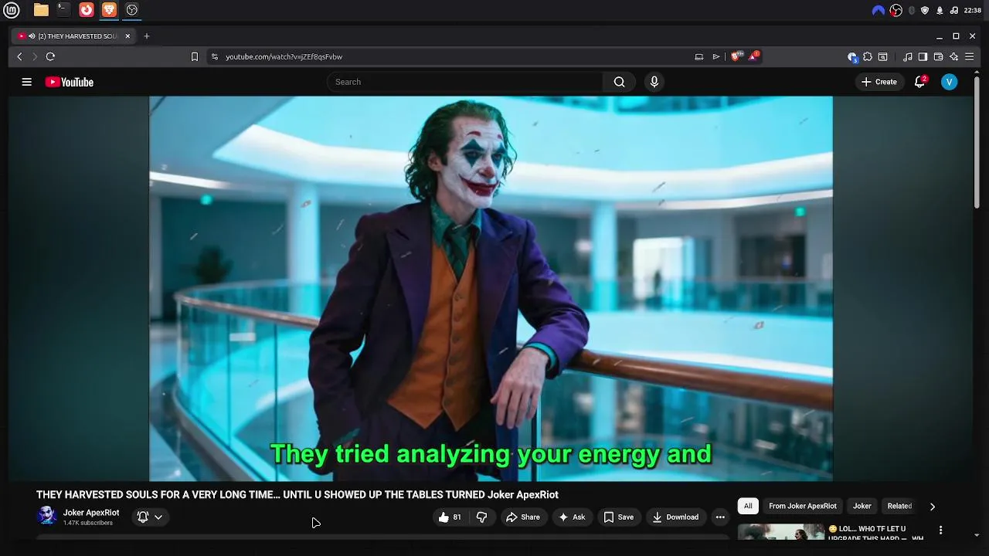The height and width of the screenshot is (556, 989).
Task: Reload the page
Action: (50, 56)
